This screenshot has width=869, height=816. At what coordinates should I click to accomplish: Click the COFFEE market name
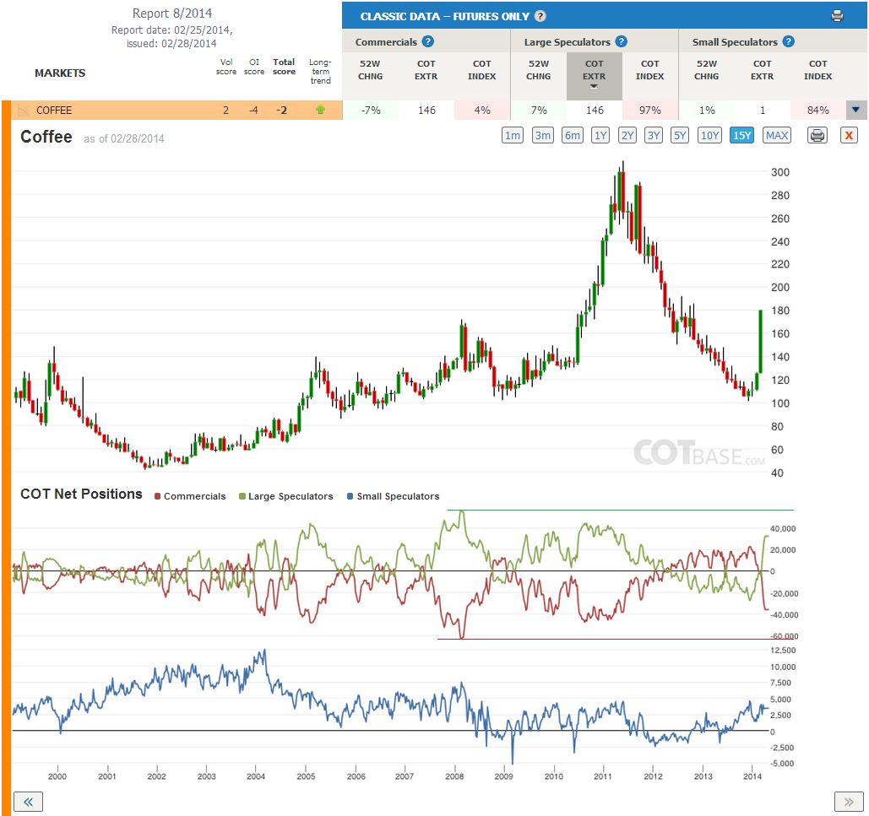(x=54, y=111)
